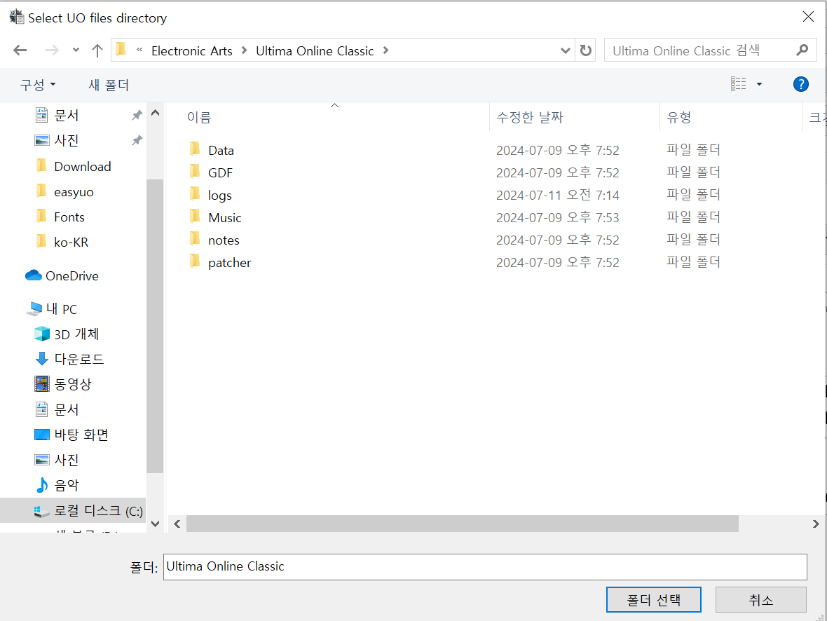The width and height of the screenshot is (827, 621).
Task: Refresh the Ultima Online Classic folder
Action: click(x=585, y=50)
